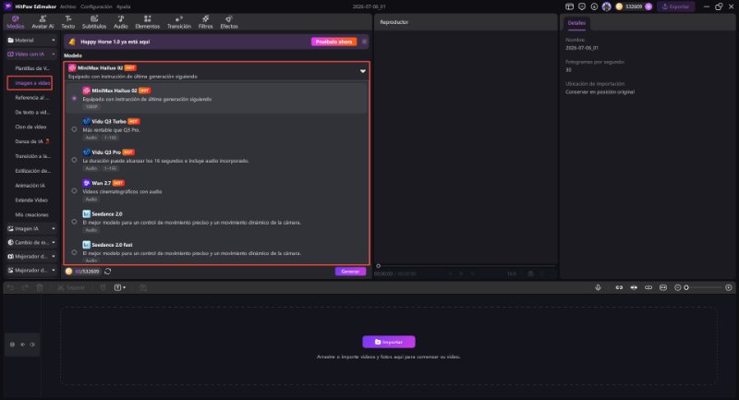Open Mis creaciones in sidebar

(31, 215)
